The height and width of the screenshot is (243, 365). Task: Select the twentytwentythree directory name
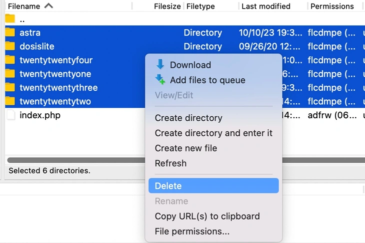coord(58,88)
